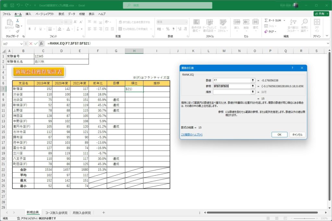Click the Clear eraser icon
Viewport: 332px width, 221px height.
tap(266, 31)
